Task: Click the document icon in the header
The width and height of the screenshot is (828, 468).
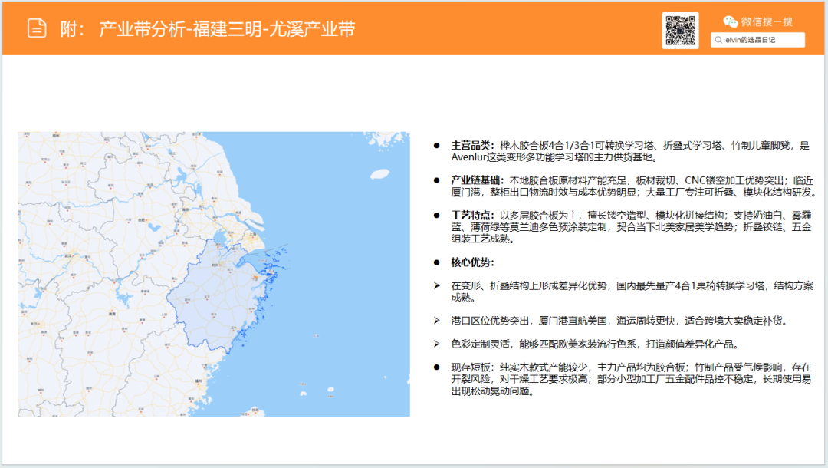Action: coord(37,28)
